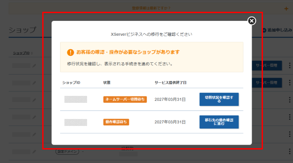Open kebab menu on third background row
This screenshot has width=293, height=163.
coord(290,100)
